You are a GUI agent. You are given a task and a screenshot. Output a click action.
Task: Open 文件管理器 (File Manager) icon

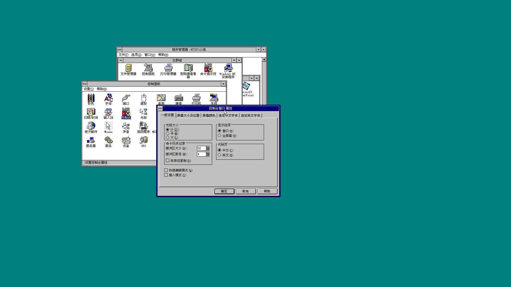click(x=128, y=68)
